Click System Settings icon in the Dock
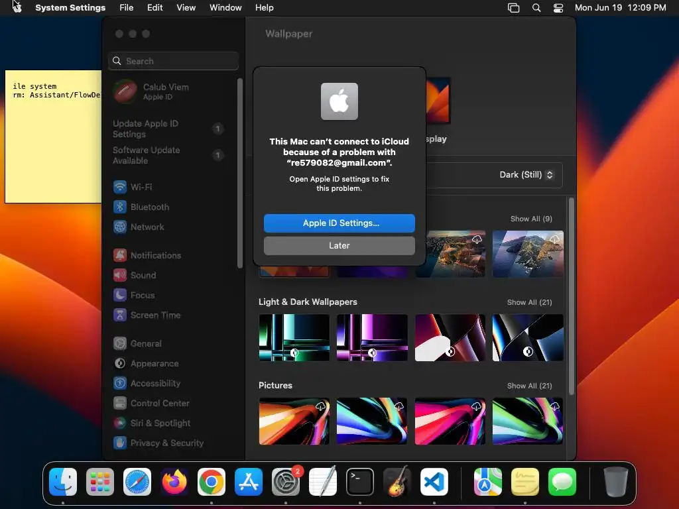 pyautogui.click(x=286, y=482)
